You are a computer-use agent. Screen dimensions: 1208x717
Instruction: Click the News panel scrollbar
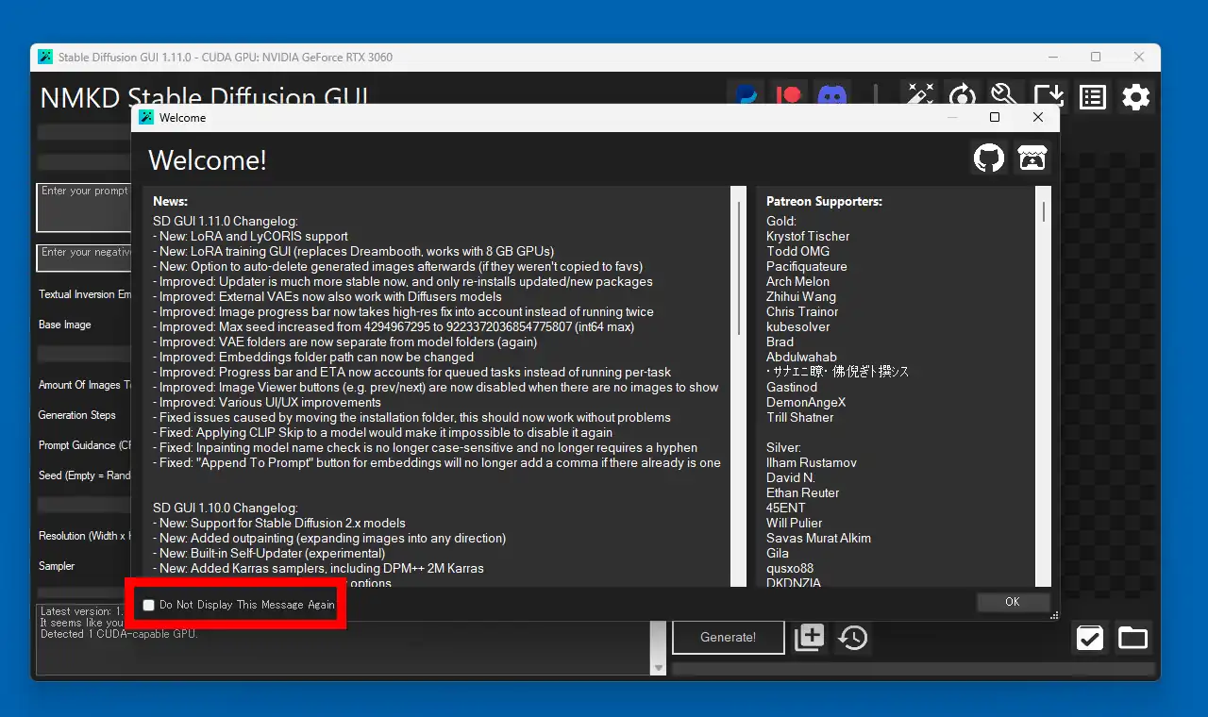coord(739,386)
